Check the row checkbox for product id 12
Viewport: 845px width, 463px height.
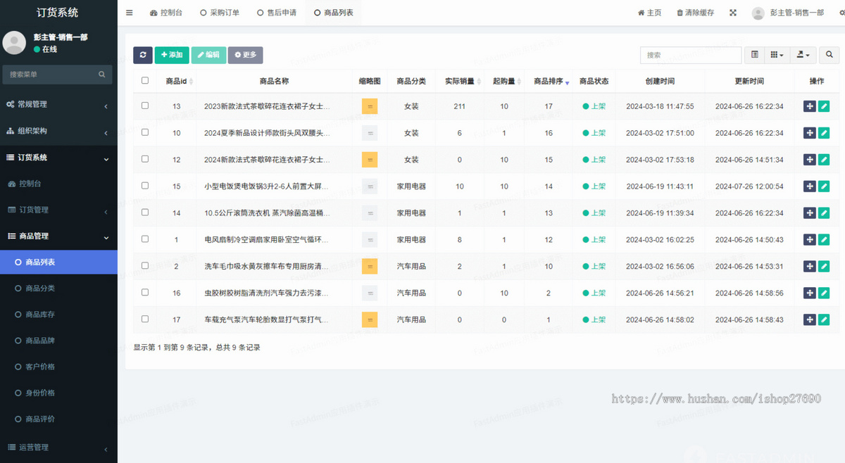145,159
